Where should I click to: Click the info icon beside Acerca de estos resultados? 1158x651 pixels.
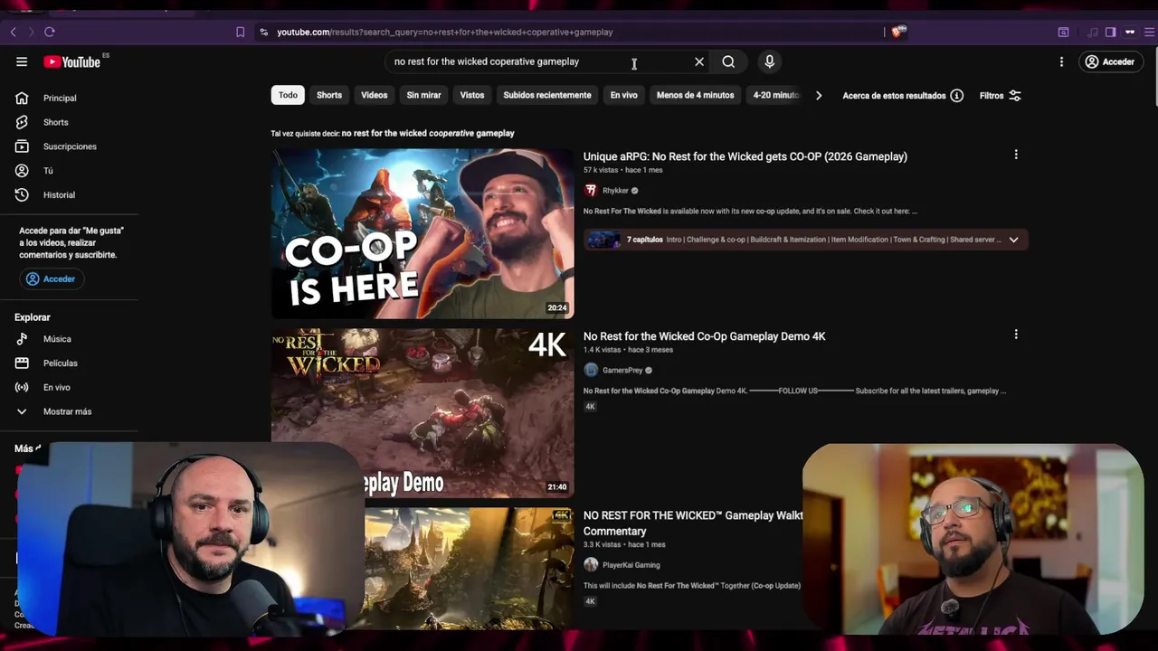pos(957,96)
